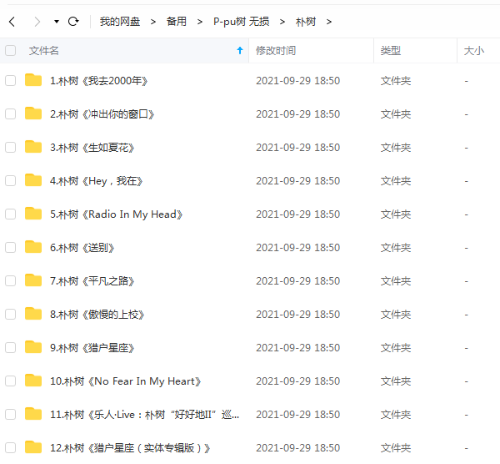The width and height of the screenshot is (500, 464).
Task: Click the folder icon for 《我去2000年》
Action: tap(33, 81)
